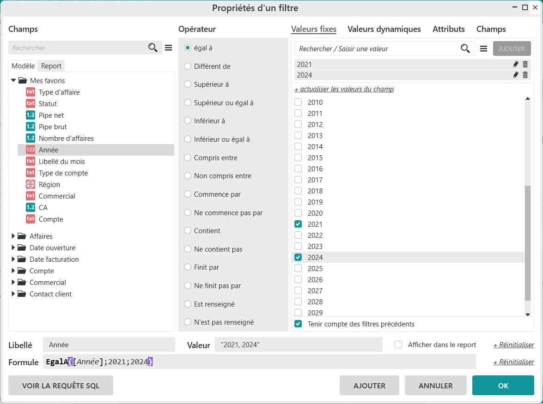This screenshot has height=404, width=543.
Task: Edit the 2021 value with pencil icon
Action: click(516, 64)
